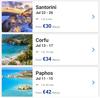The height and width of the screenshot is (98, 100).
Task: Select the Jul 22 - 26 date range
Action: tap(44, 13)
